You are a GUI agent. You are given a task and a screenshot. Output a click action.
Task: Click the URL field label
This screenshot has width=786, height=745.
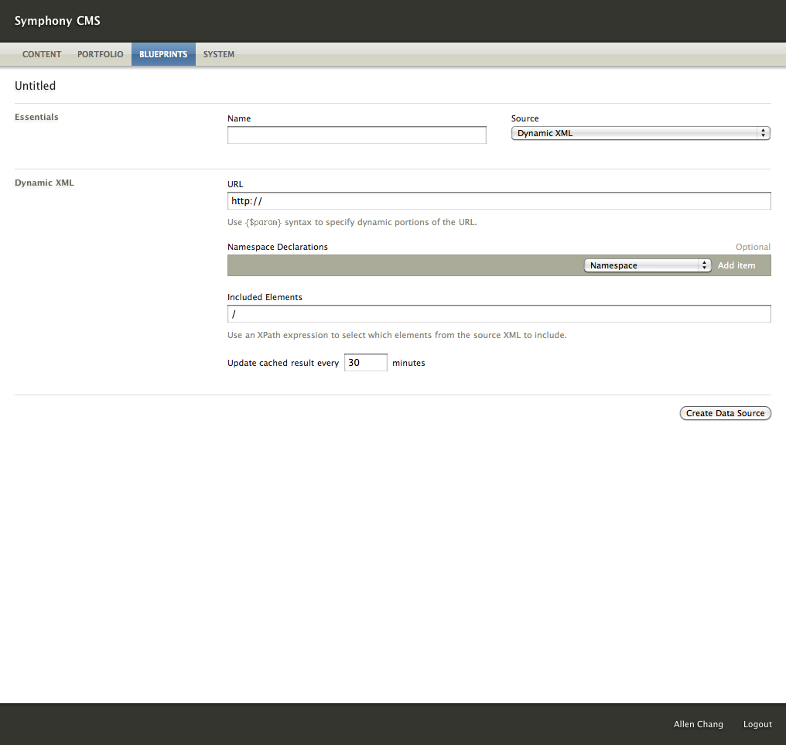(x=235, y=184)
